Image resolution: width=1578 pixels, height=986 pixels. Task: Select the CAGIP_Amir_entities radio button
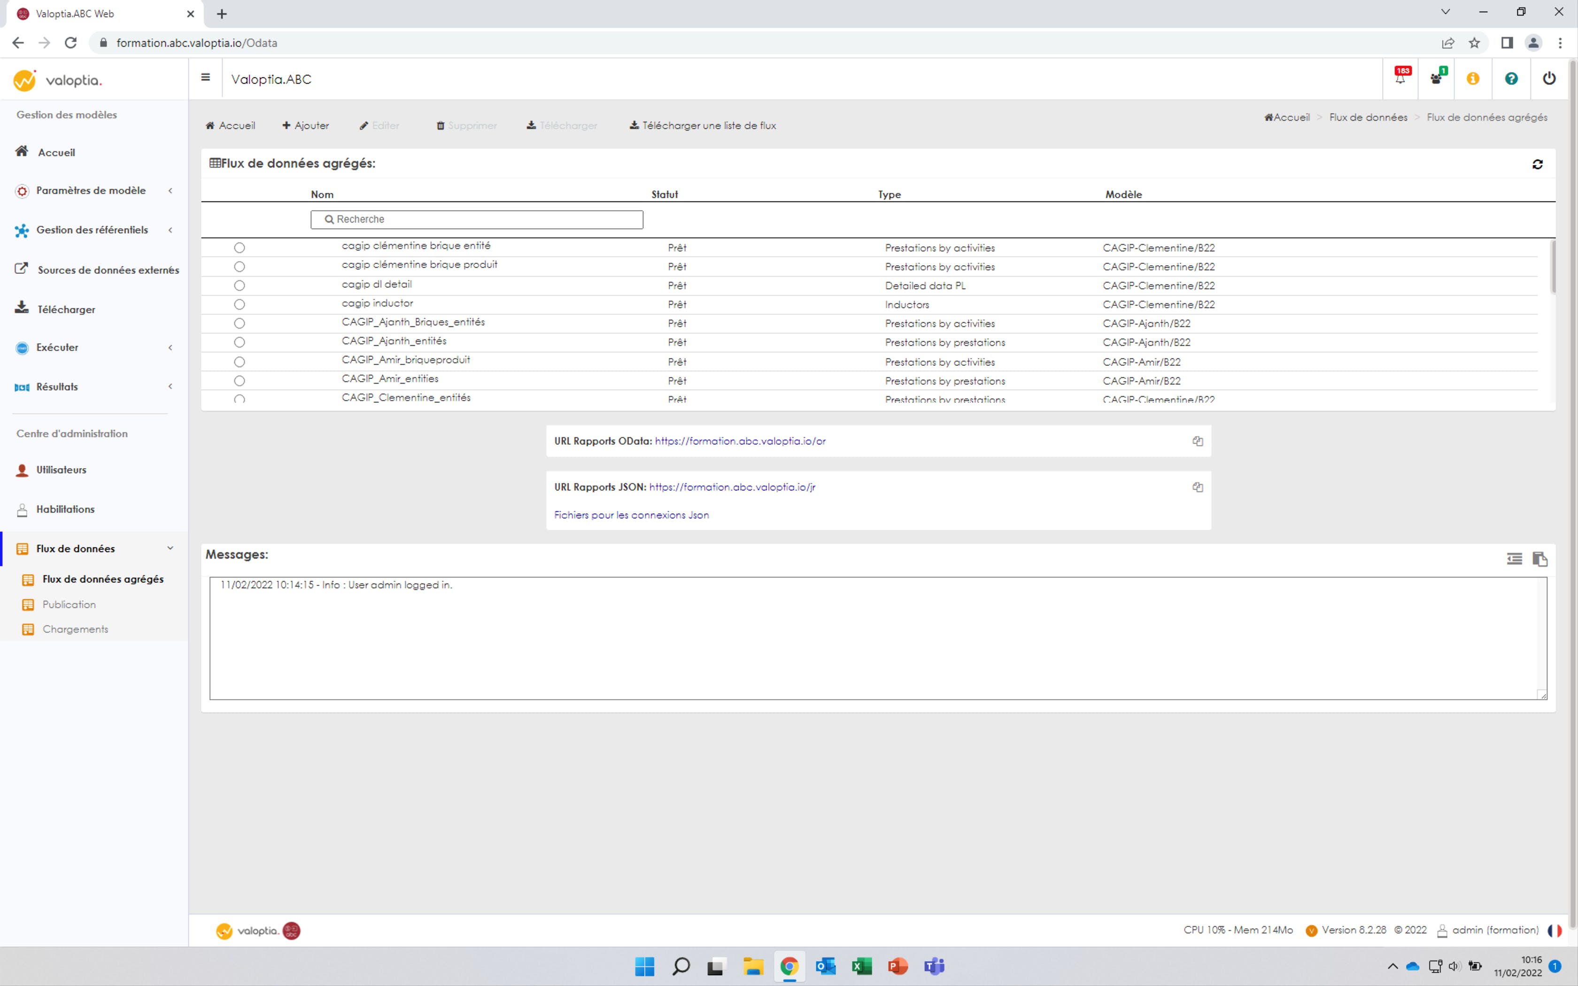click(240, 381)
